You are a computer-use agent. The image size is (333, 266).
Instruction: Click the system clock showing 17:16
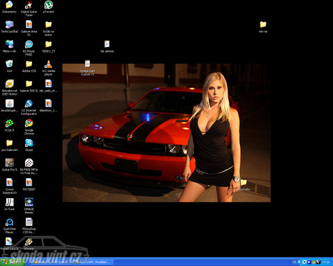pyautogui.click(x=326, y=262)
